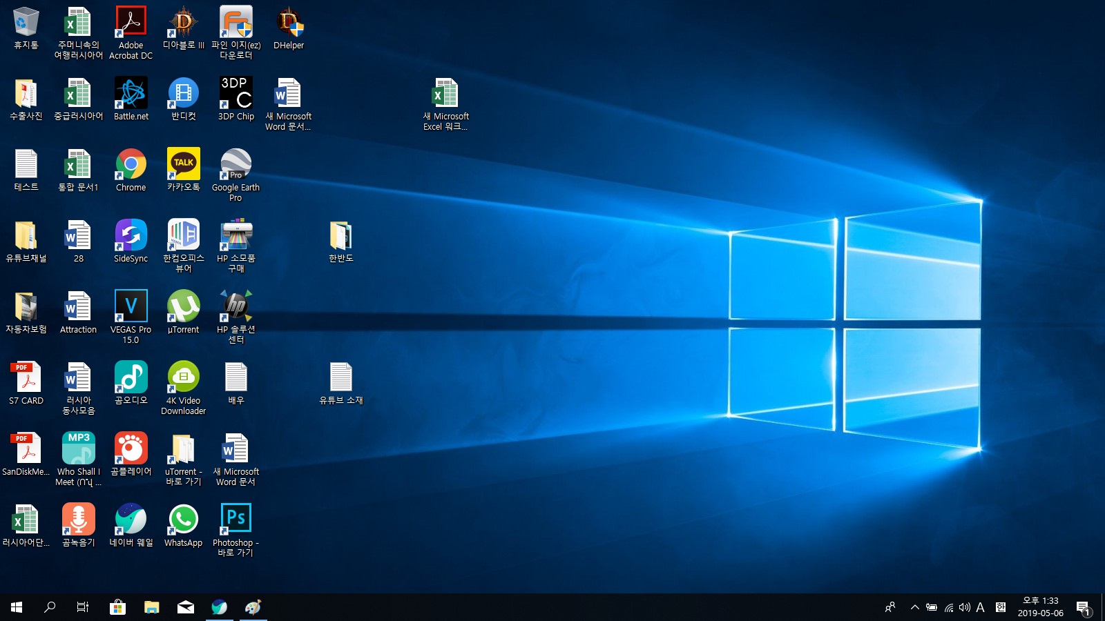Viewport: 1105px width, 621px height.
Task: Select the Who Shall I Meet MP3 file
Action: pyautogui.click(x=79, y=459)
